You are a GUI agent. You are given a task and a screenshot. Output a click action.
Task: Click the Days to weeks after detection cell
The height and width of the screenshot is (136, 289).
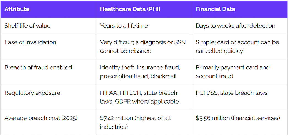click(240, 26)
